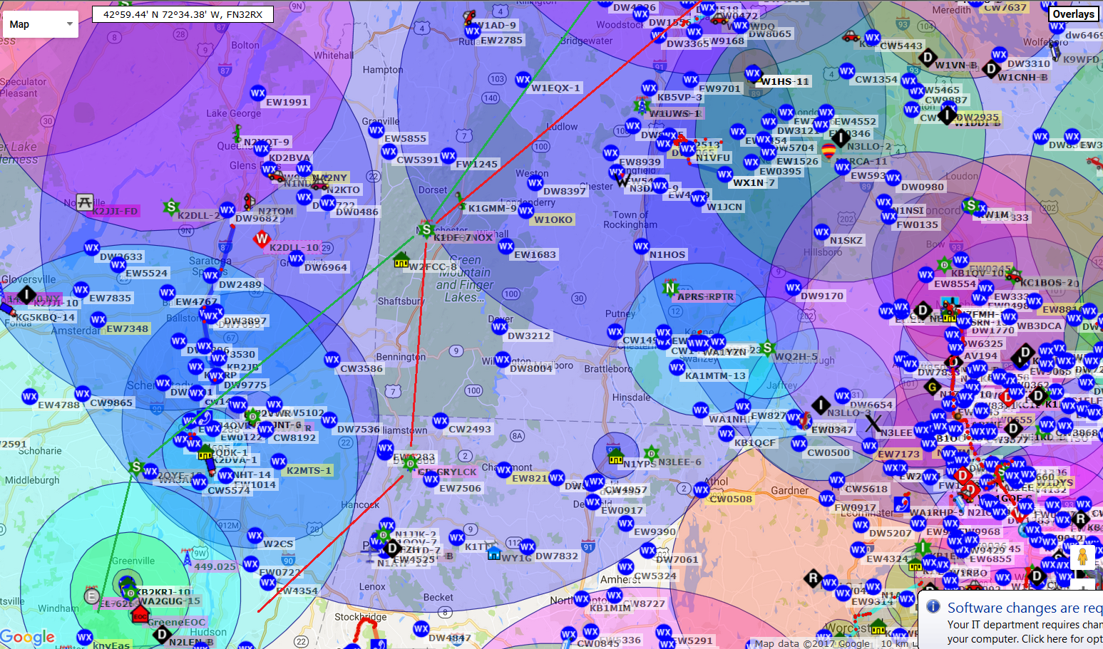Select the green N star APRS-RPTR icon
The image size is (1103, 649).
pos(669,288)
